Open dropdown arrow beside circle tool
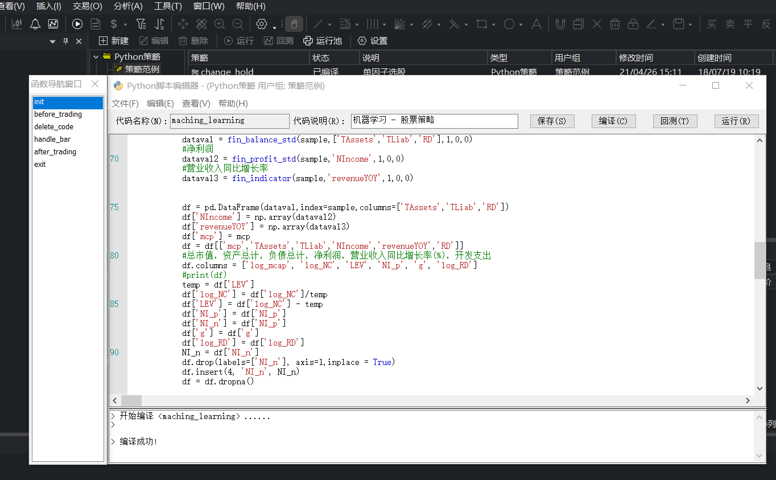This screenshot has width=776, height=480. pos(521,25)
